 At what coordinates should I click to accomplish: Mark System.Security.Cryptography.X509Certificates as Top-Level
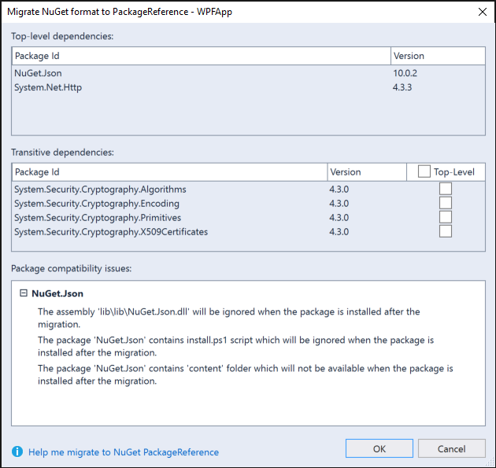(x=446, y=231)
